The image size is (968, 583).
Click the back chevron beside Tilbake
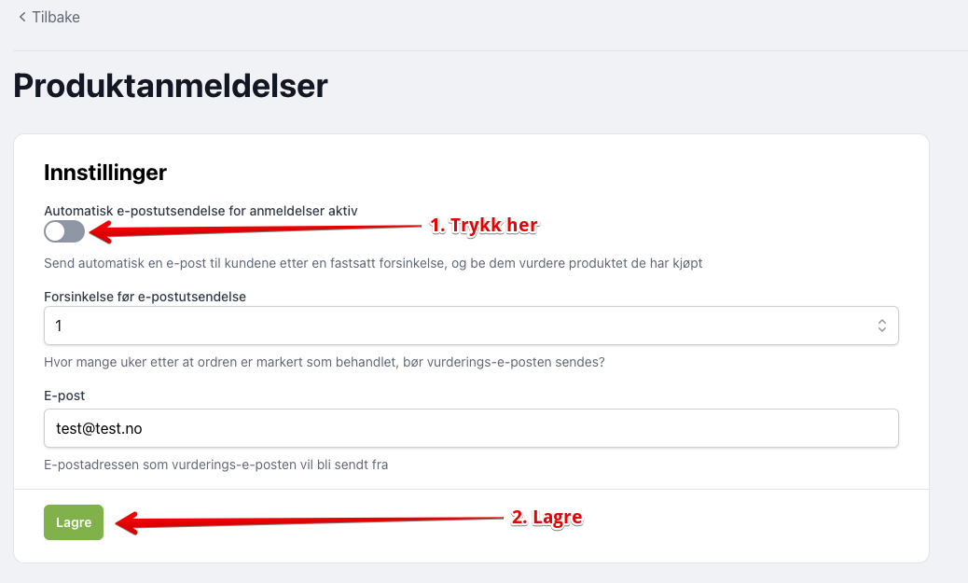tap(22, 18)
